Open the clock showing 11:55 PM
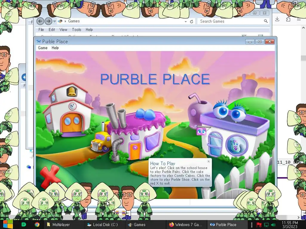Viewport: 306px width, 229px height. click(x=290, y=225)
